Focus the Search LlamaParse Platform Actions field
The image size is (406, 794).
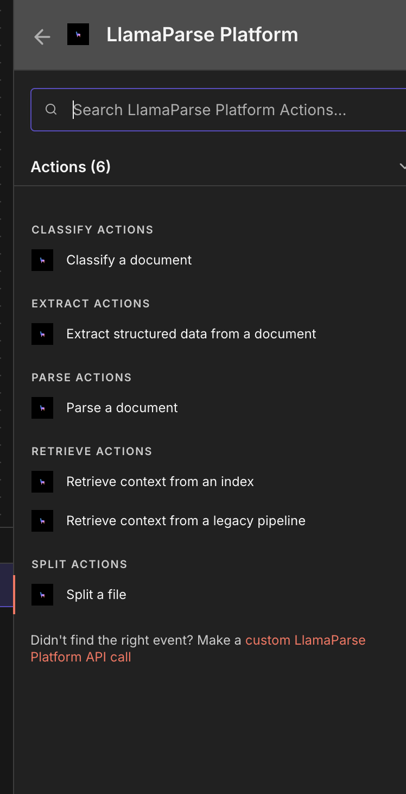[218, 110]
